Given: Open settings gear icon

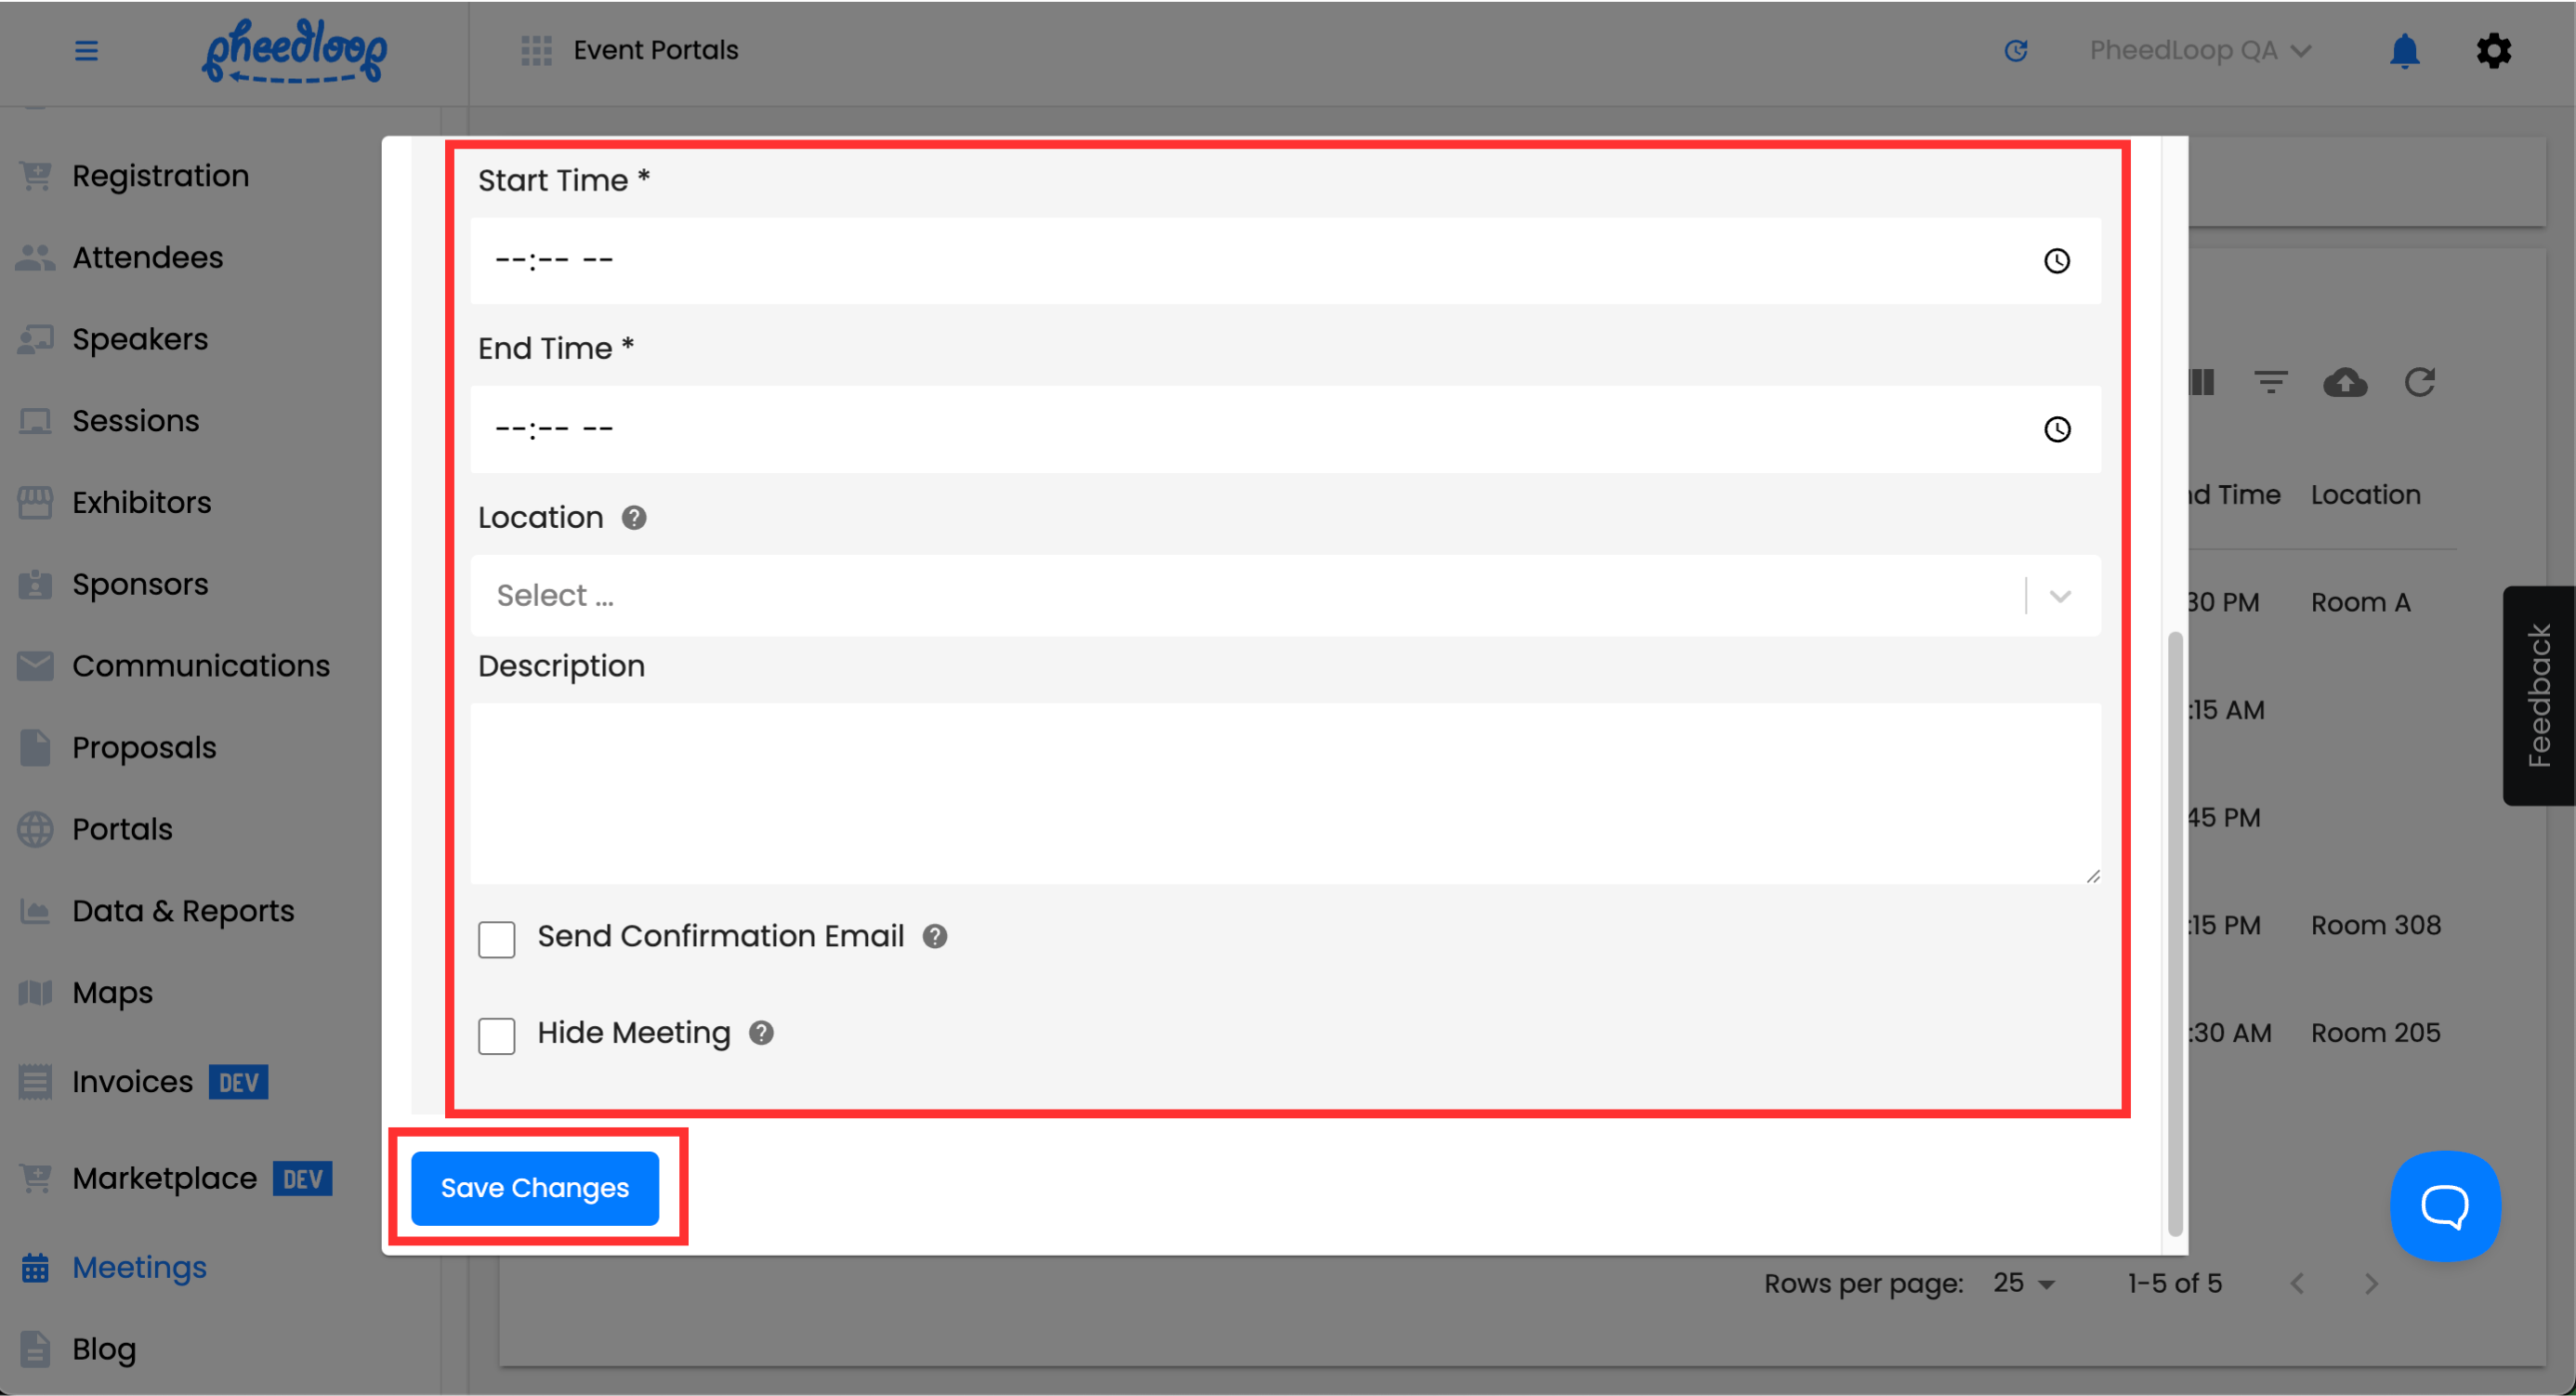Looking at the screenshot, I should 2493,50.
